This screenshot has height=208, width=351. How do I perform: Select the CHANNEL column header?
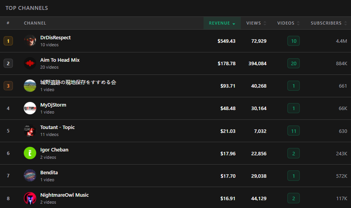(35, 23)
